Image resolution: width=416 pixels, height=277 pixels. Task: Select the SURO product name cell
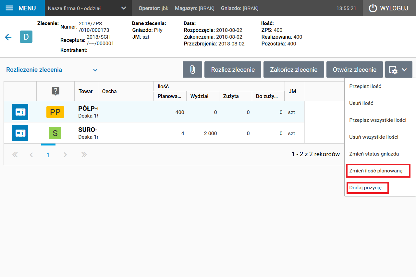pos(86,133)
